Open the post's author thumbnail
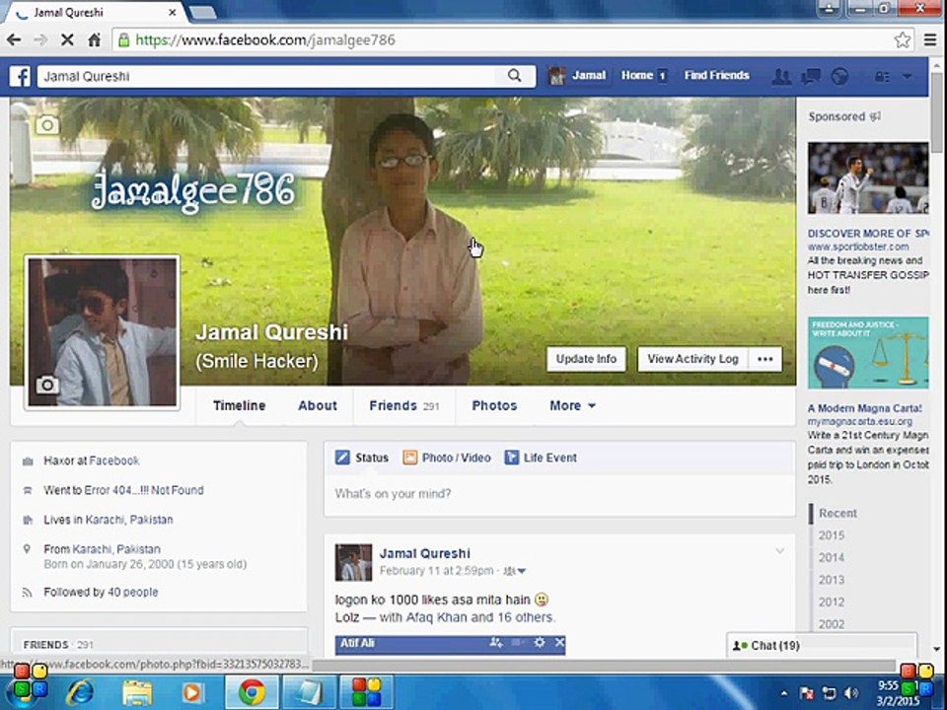This screenshot has height=710, width=947. tap(353, 562)
